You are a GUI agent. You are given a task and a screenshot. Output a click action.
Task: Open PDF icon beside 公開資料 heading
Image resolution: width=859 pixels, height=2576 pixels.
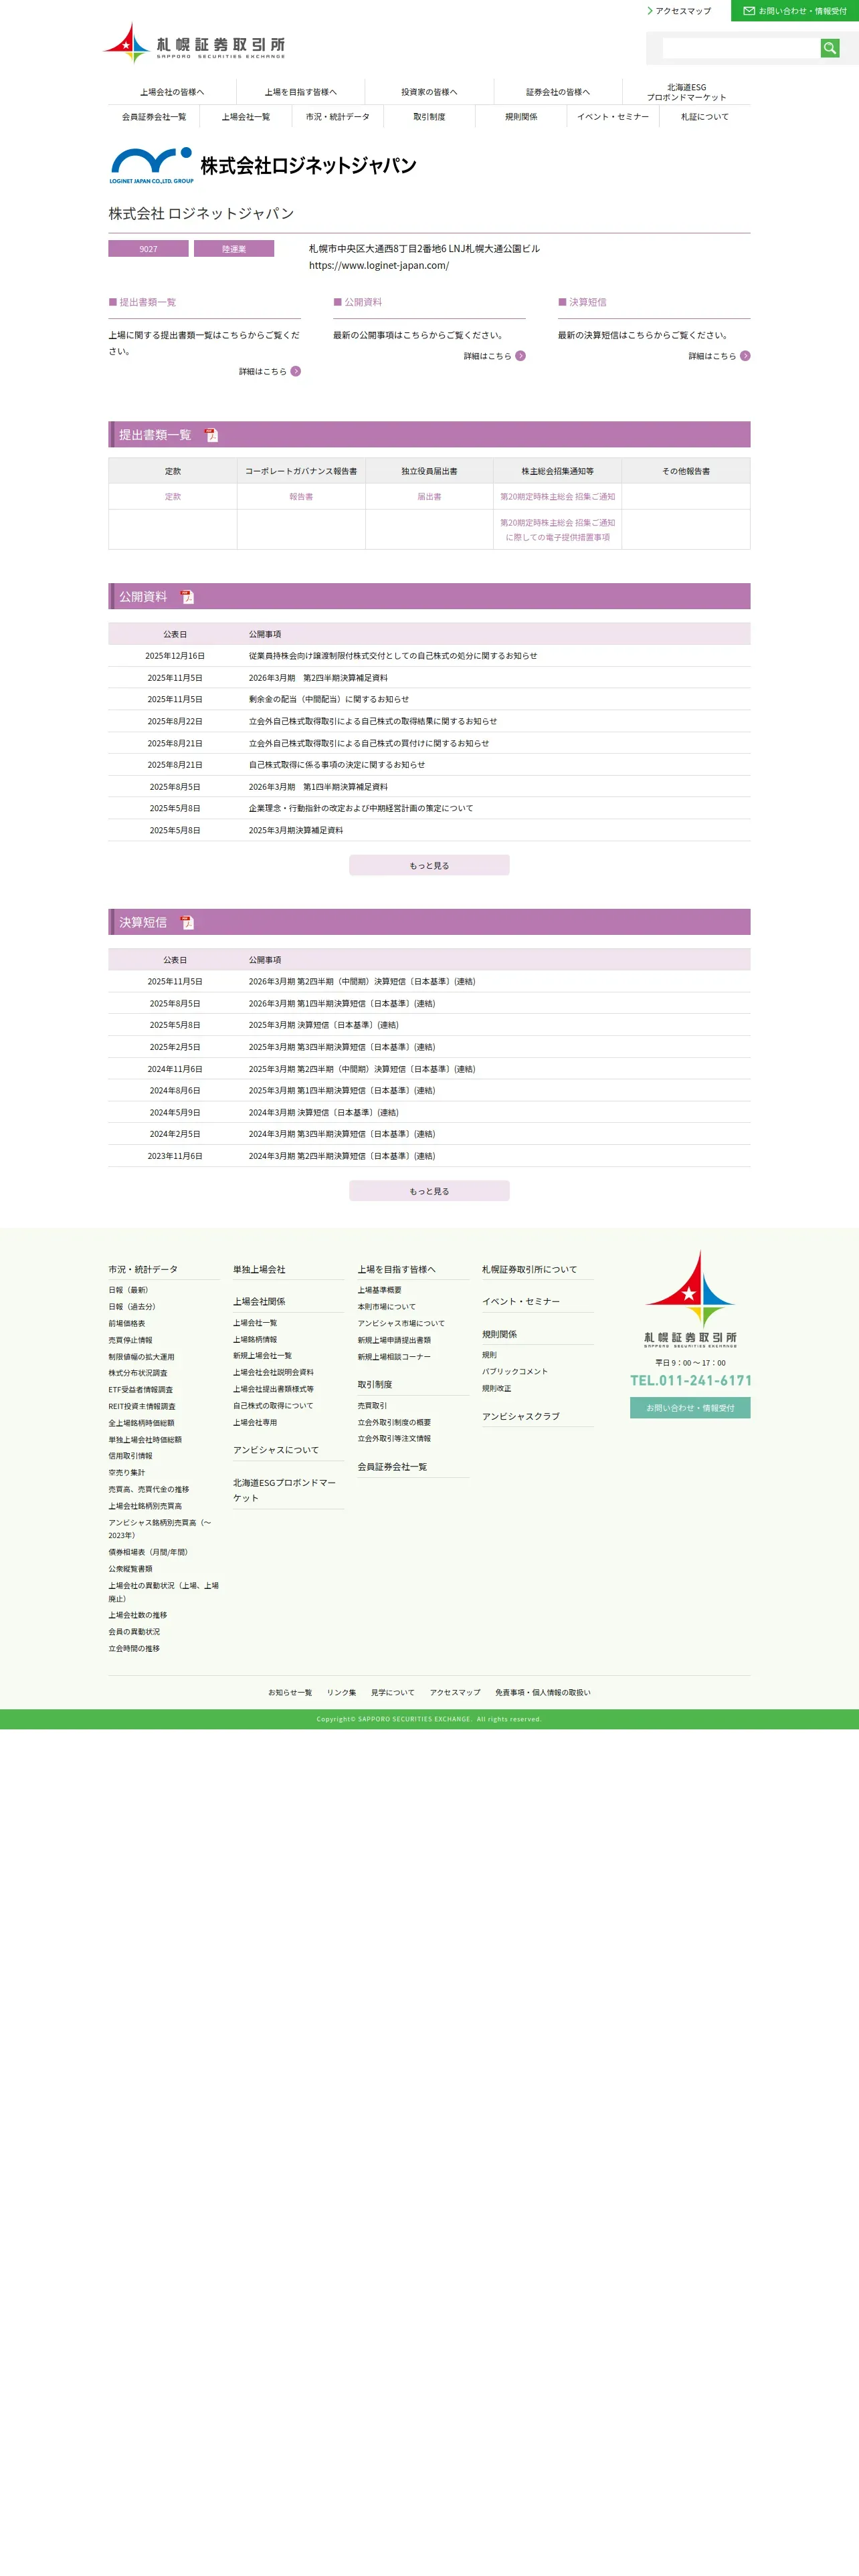coord(187,597)
